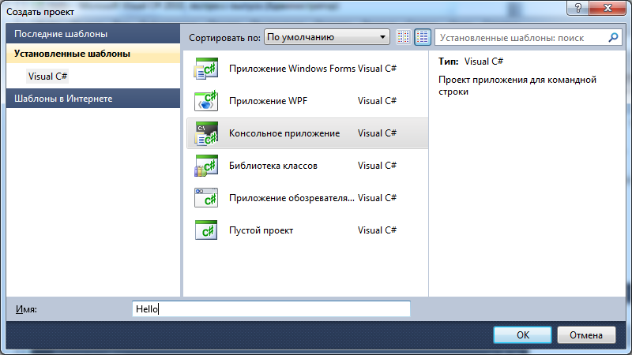This screenshot has width=632, height=355.
Task: Switch to medium icons list view
Action: tap(423, 37)
